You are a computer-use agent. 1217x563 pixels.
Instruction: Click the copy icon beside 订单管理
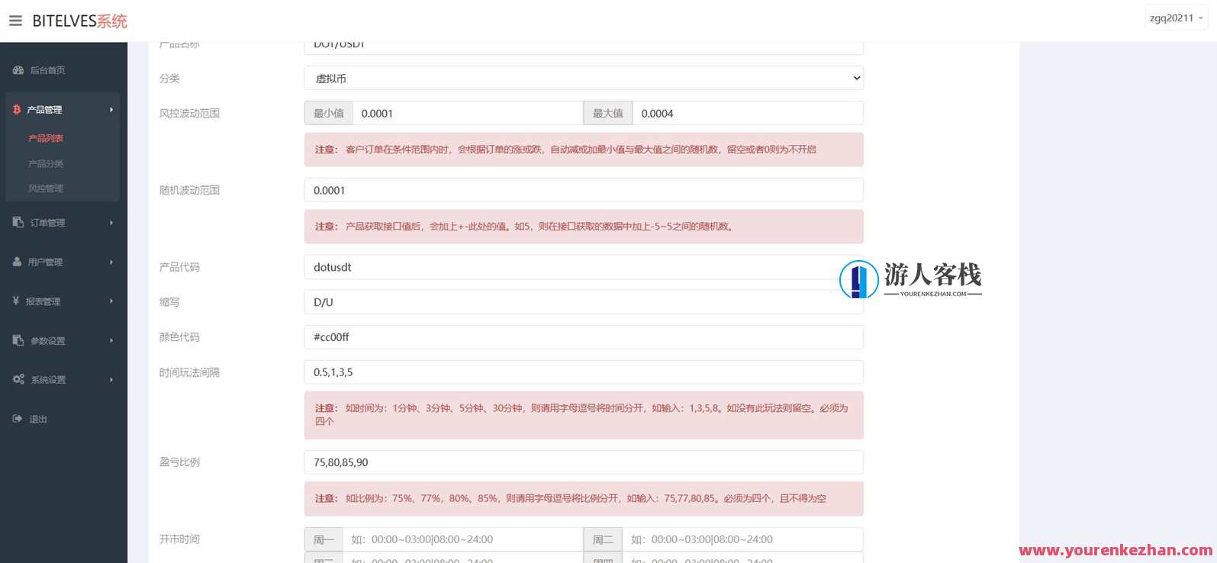18,222
